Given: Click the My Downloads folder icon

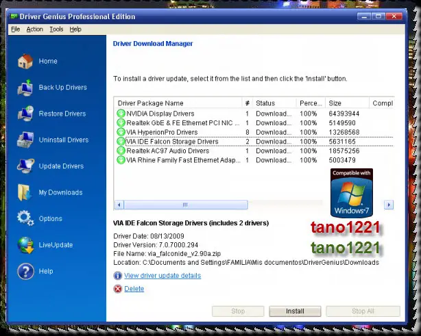Looking at the screenshot, I should coord(25,192).
